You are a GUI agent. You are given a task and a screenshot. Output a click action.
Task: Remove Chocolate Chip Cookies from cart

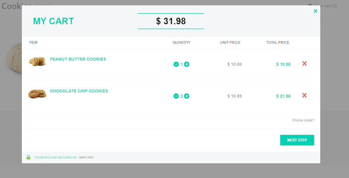click(x=304, y=96)
